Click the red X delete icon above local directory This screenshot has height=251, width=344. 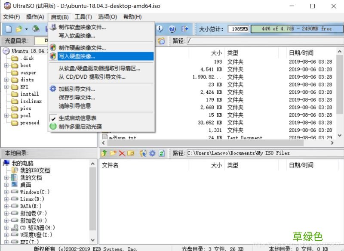click(121, 152)
